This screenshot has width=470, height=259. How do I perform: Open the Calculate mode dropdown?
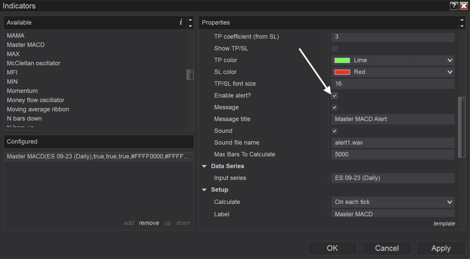[449, 202]
